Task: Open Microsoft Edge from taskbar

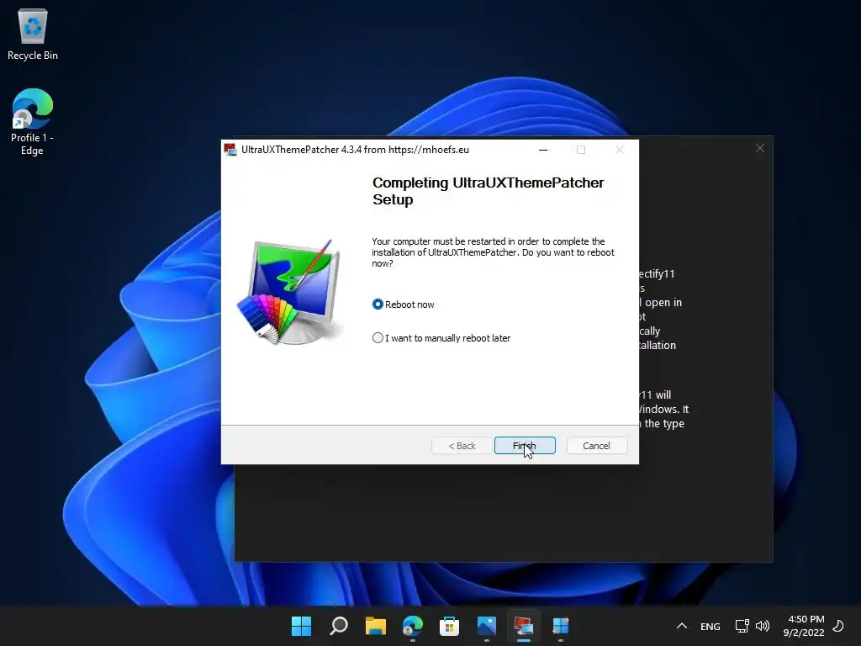Action: (x=412, y=626)
